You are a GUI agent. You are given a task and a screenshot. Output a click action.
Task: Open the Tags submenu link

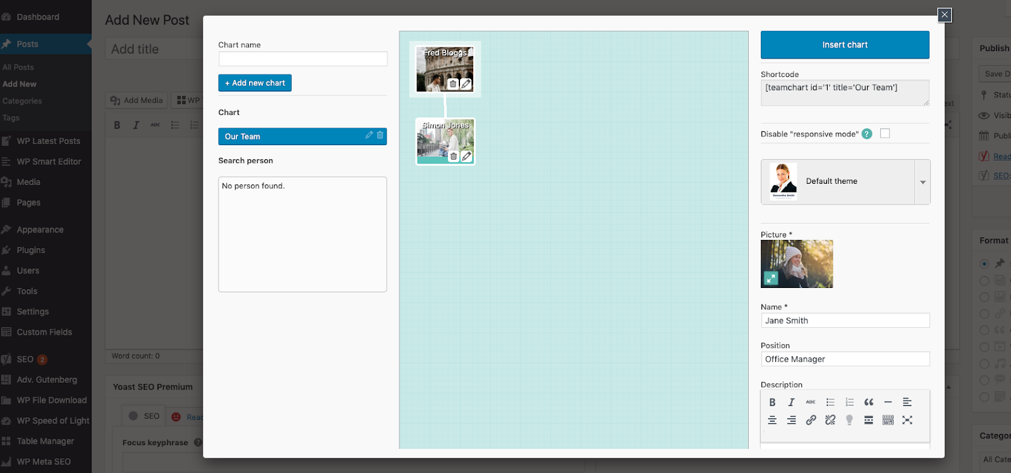(11, 118)
